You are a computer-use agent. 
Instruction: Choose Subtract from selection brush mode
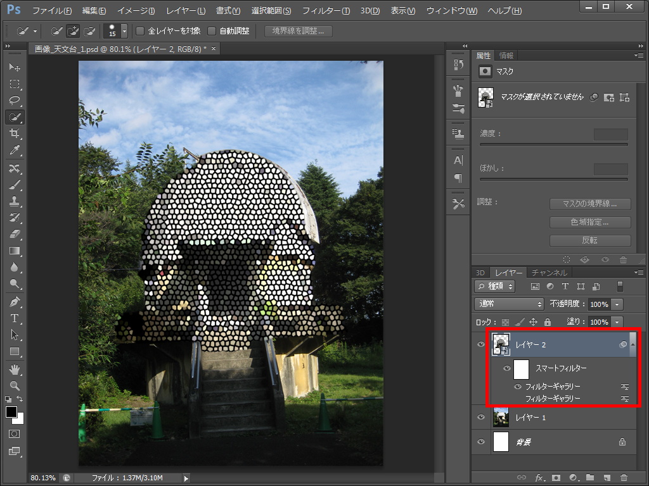point(89,31)
